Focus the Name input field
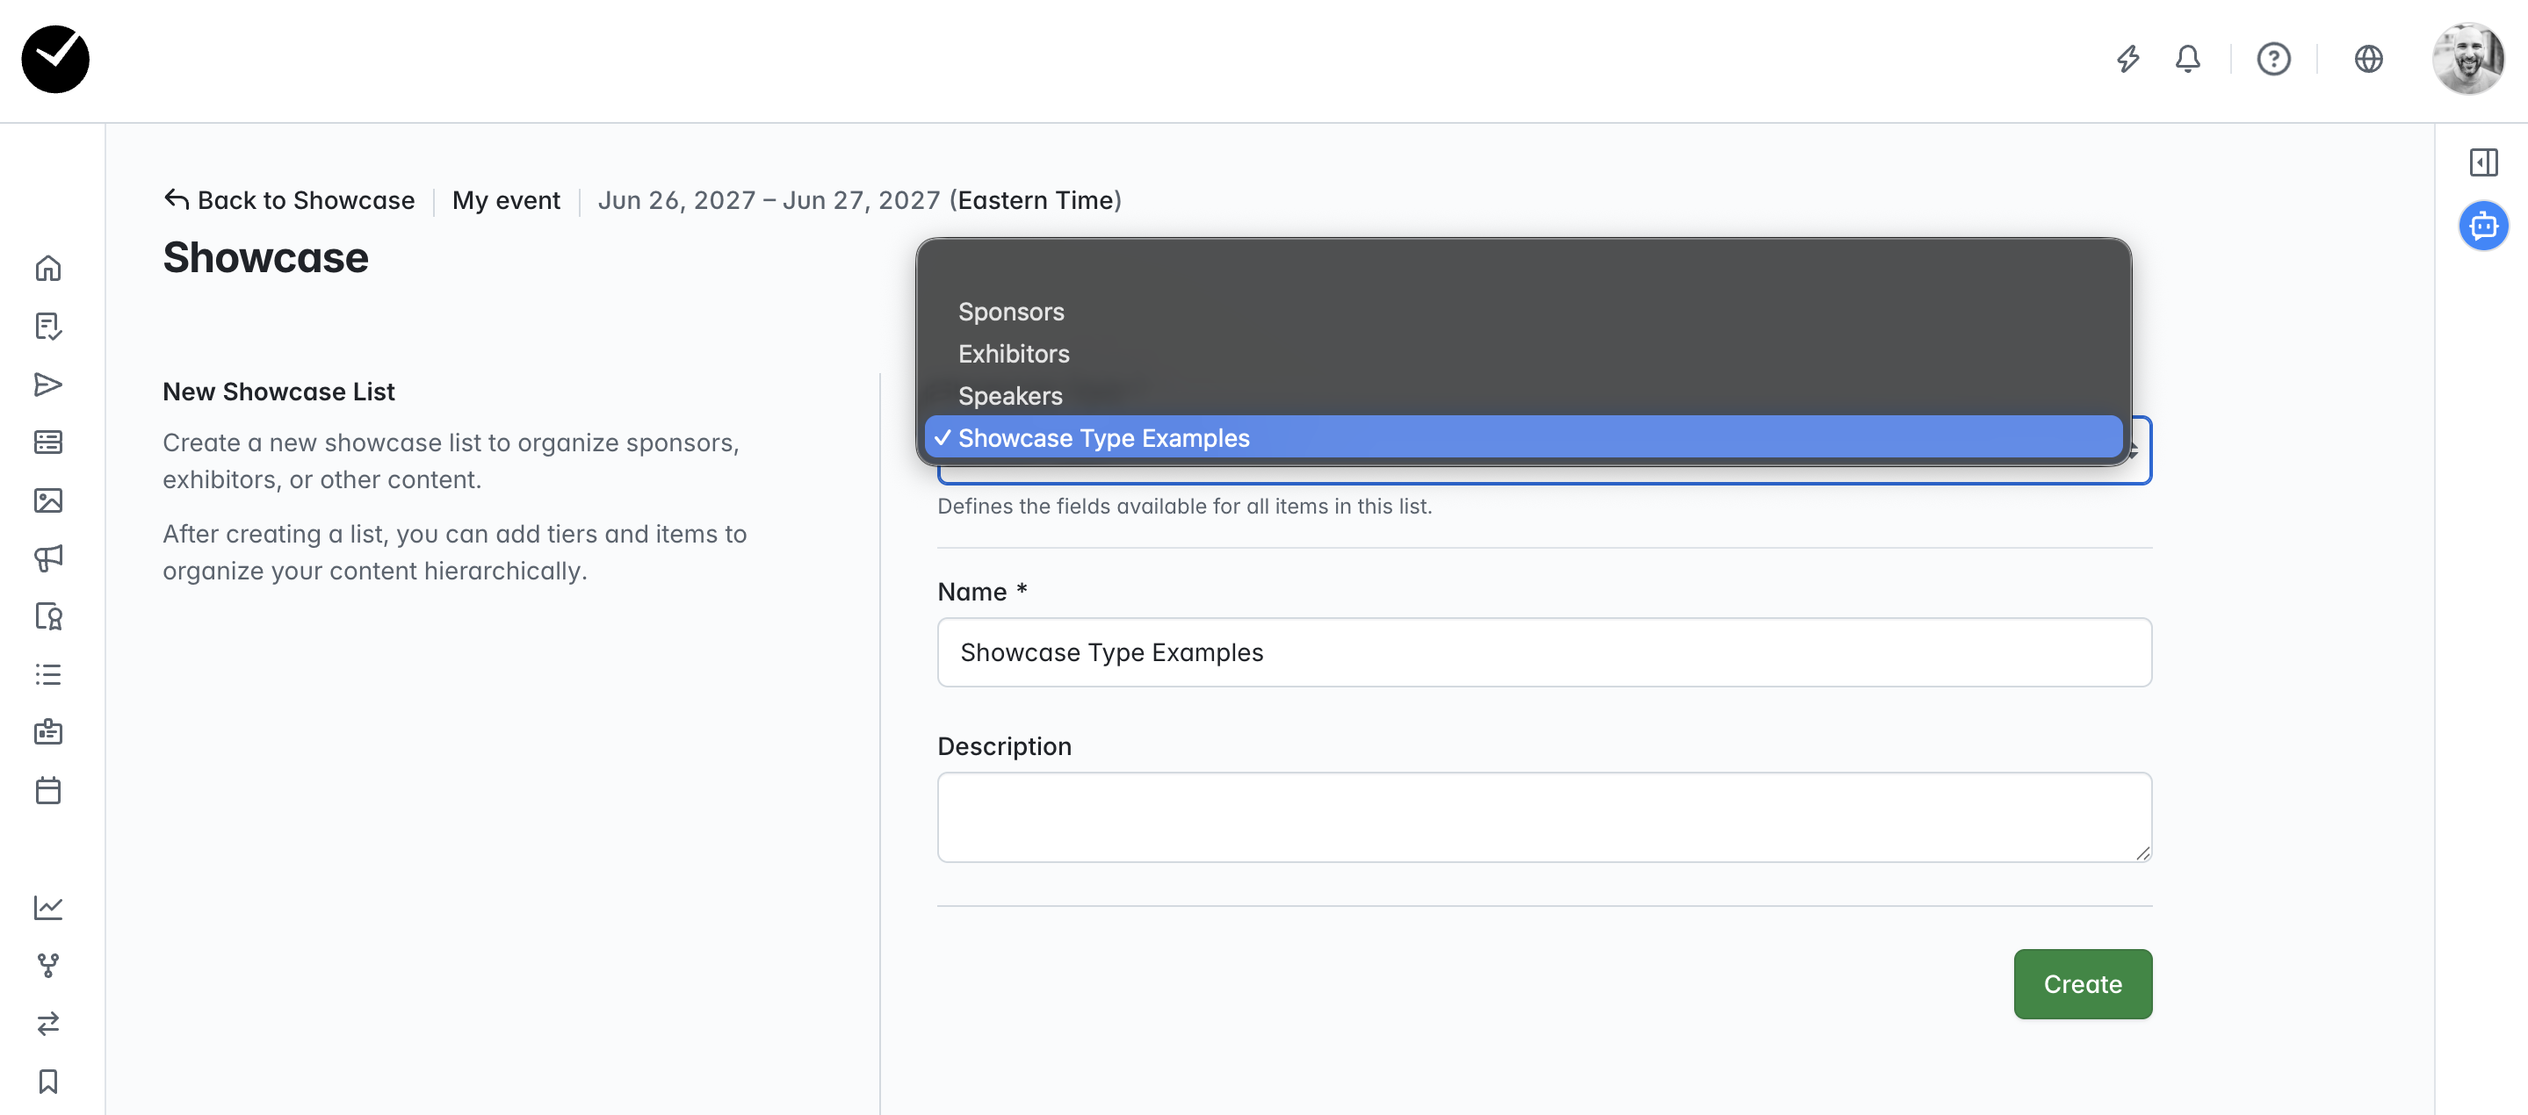2528x1115 pixels. pyautogui.click(x=1543, y=652)
